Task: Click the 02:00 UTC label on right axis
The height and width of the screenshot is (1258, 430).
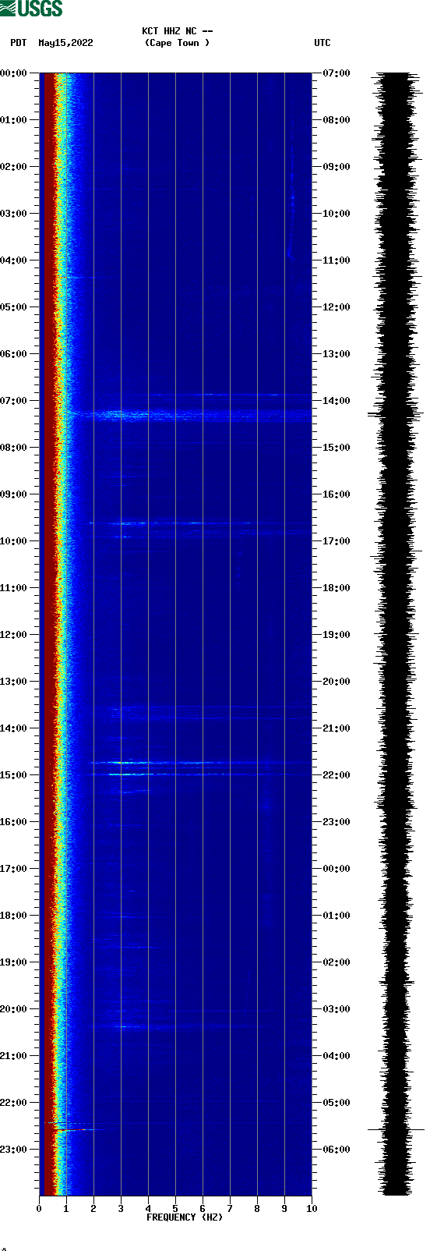Action: click(x=337, y=962)
